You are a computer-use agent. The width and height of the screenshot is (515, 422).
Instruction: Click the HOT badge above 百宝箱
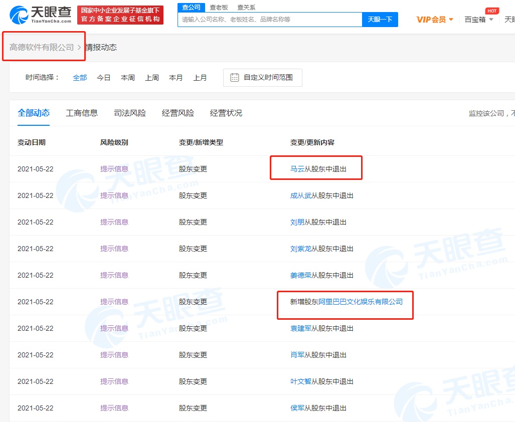[x=491, y=11]
